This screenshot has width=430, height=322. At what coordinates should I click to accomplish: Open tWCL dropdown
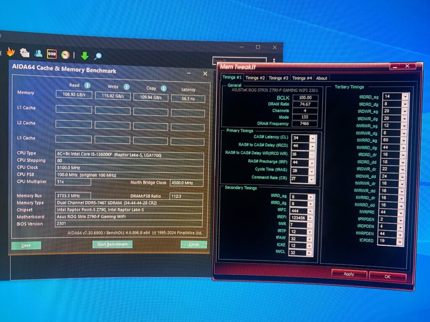point(309,253)
